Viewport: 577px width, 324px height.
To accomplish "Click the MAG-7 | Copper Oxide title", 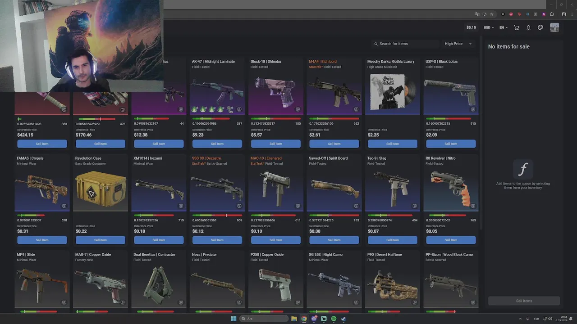I will pos(93,255).
